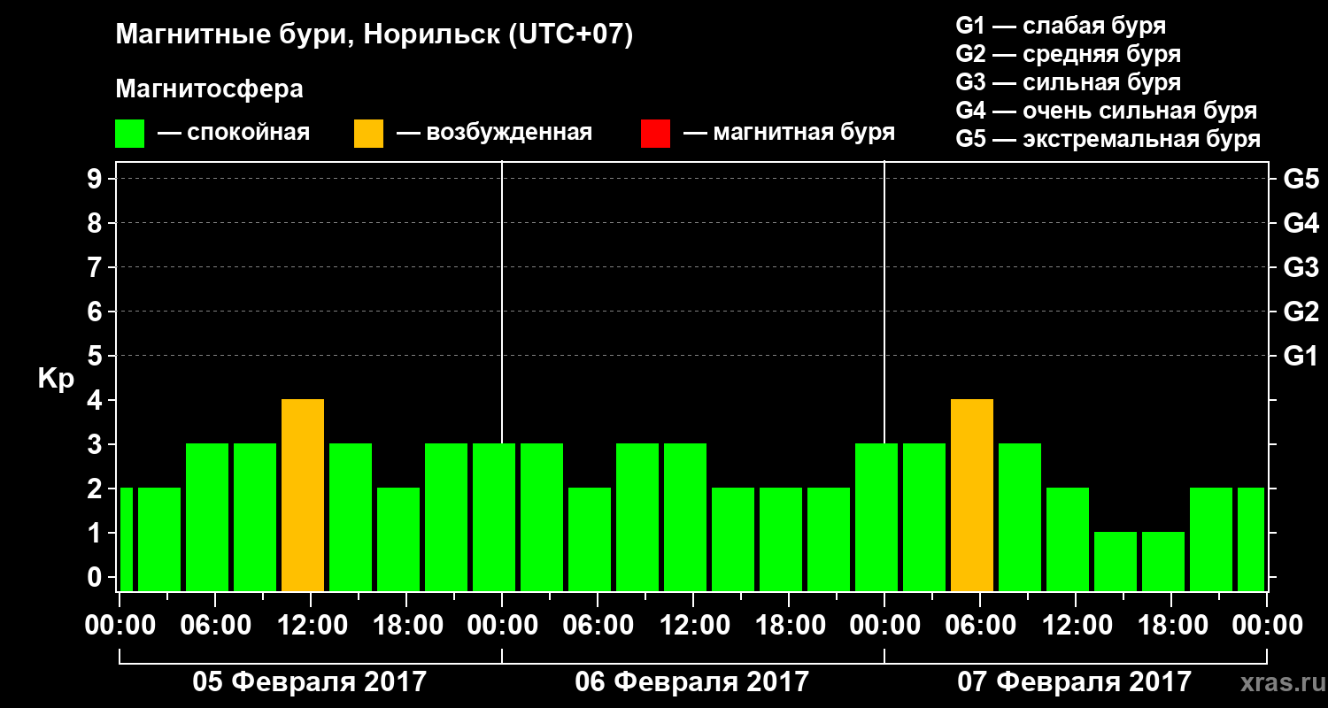Click 'G3 — сильная буря' legend line
This screenshot has width=1328, height=708.
(x=1068, y=83)
